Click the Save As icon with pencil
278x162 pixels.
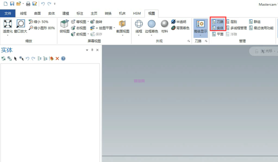tap(35, 4)
